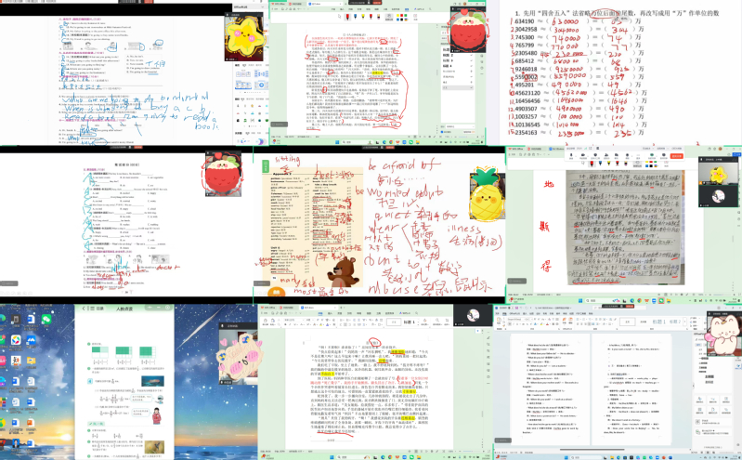Select the 人教译课 window title
Viewport: 742px width, 460px height.
(125, 308)
